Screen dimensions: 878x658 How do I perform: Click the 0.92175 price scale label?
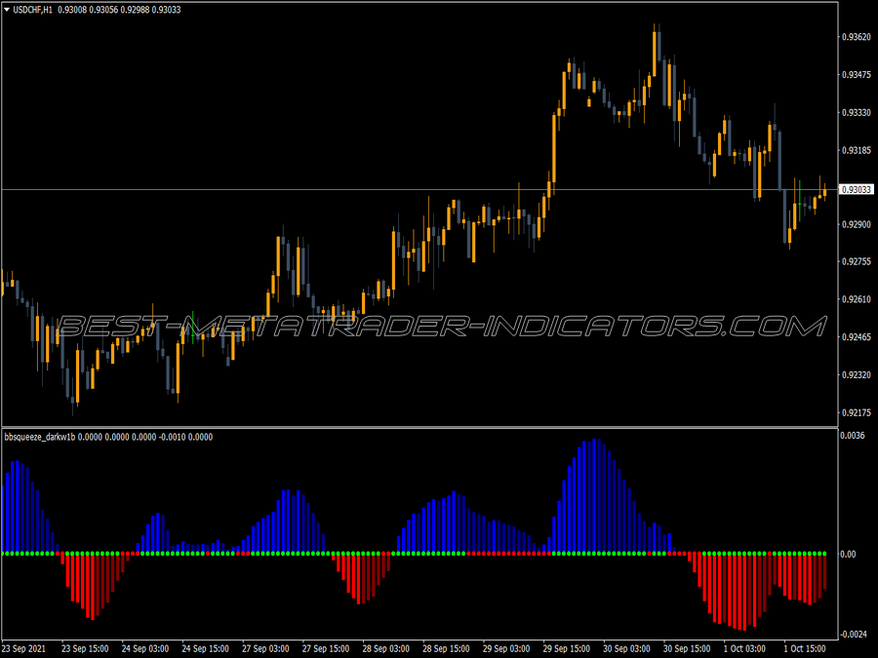857,413
